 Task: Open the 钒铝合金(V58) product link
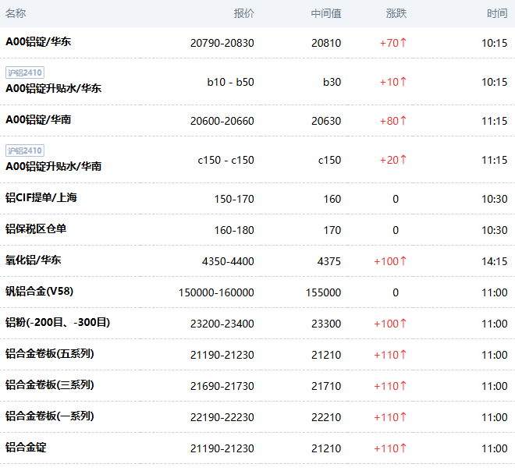coord(40,291)
